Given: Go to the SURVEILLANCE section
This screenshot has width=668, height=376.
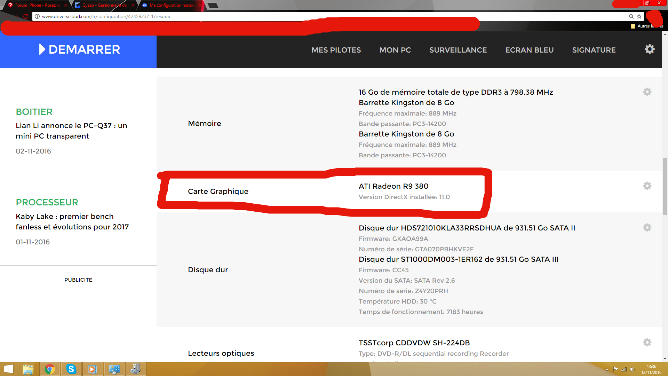Looking at the screenshot, I should click(x=458, y=50).
